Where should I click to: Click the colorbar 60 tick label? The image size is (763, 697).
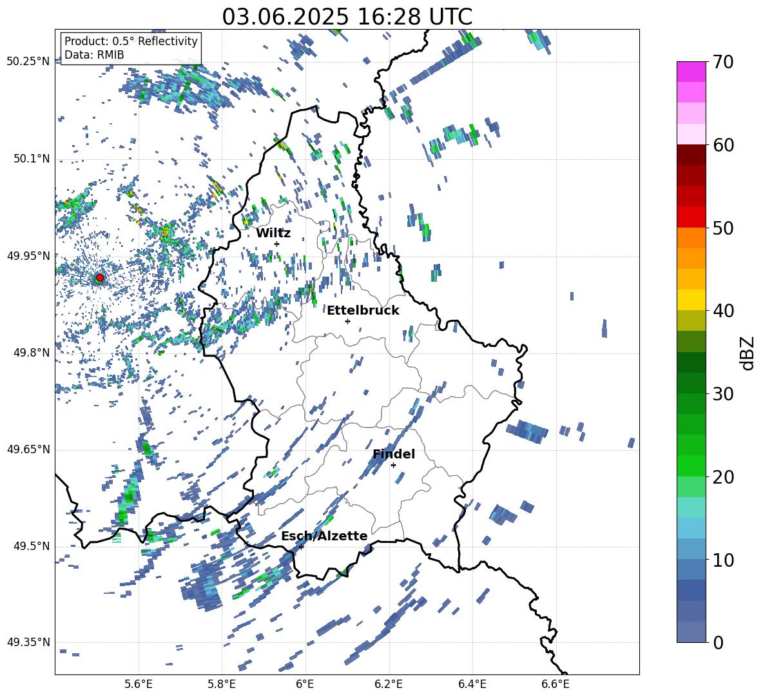click(723, 145)
